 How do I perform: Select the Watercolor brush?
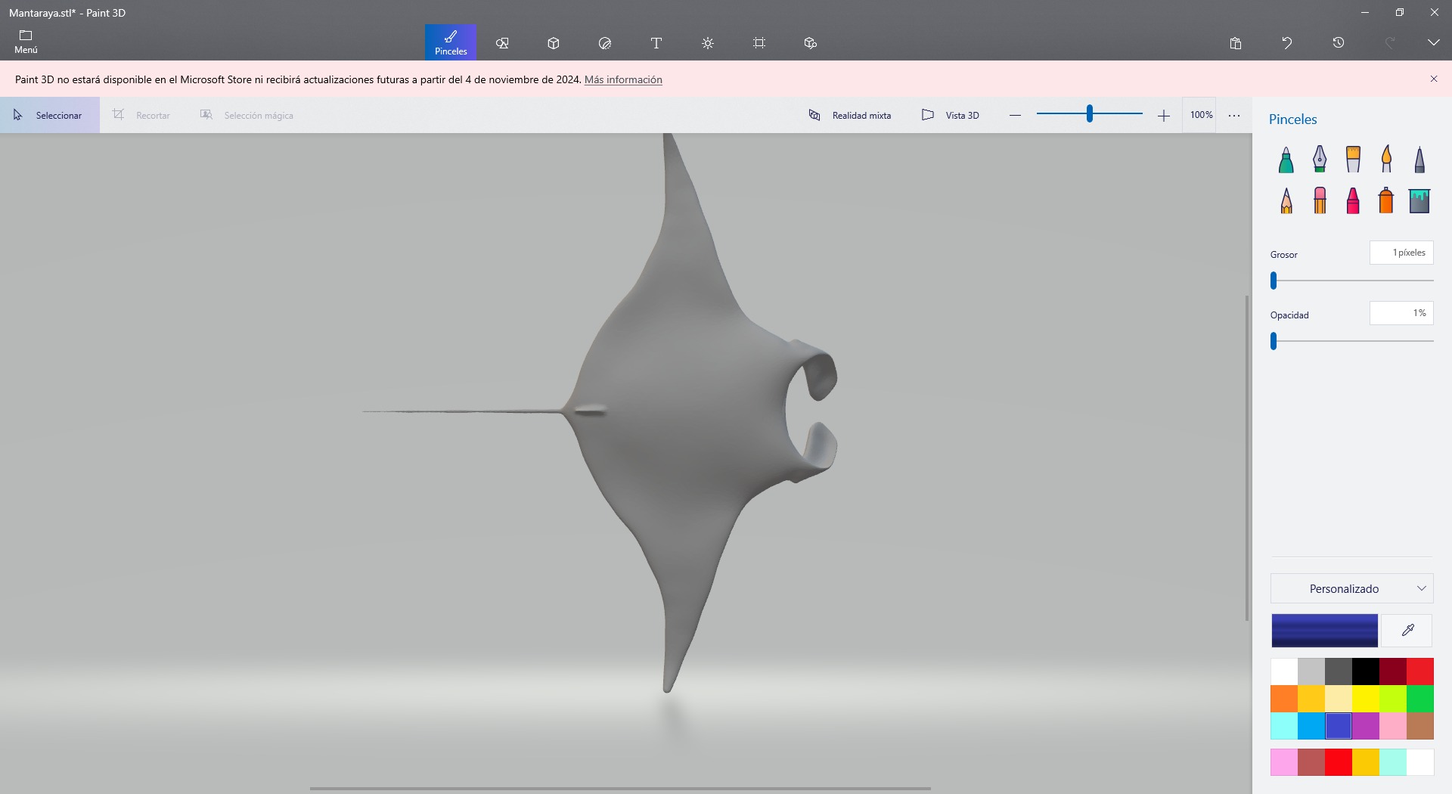pos(1386,159)
